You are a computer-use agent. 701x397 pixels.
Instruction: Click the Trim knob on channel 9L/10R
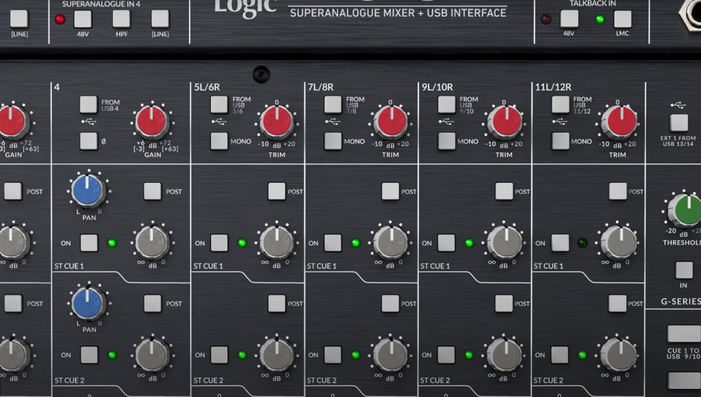[505, 123]
